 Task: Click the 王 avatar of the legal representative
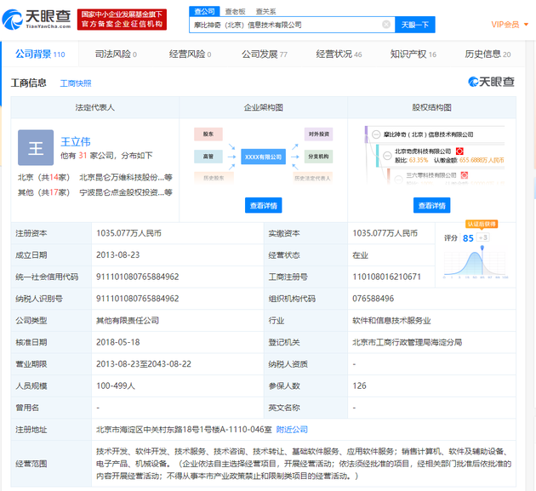(36, 148)
